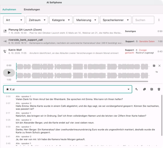Select the riverside_bank_support_call recording
The height and width of the screenshot is (148, 163).
pyautogui.click(x=81, y=41)
